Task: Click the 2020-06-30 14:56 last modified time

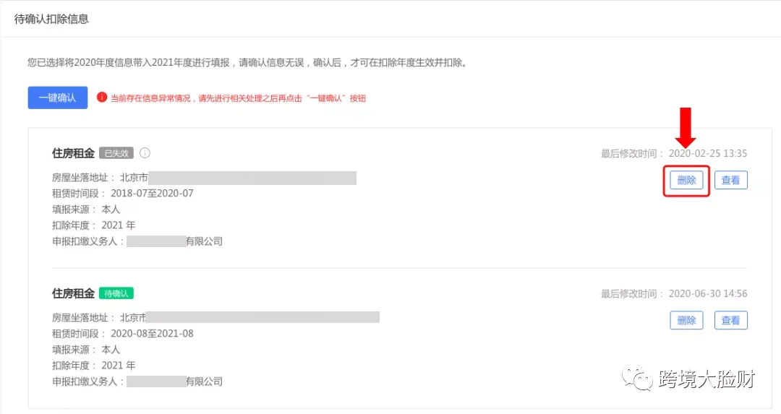Action: [x=708, y=293]
